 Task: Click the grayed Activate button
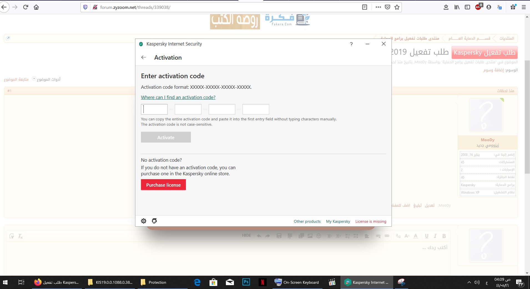pos(166,137)
